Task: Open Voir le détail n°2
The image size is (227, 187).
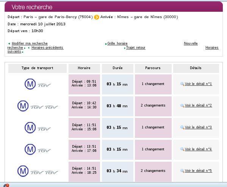Action: click(x=198, y=105)
